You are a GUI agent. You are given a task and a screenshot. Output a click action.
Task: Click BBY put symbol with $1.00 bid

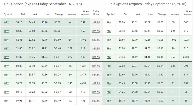tap(109, 49)
